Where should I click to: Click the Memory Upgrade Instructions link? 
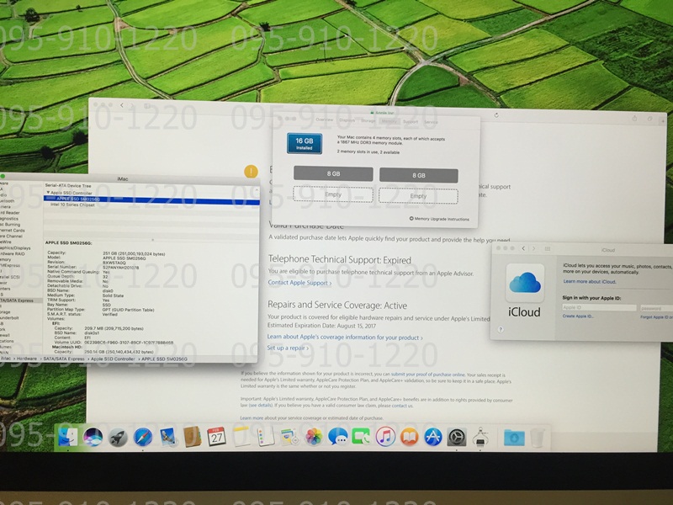coord(439,219)
